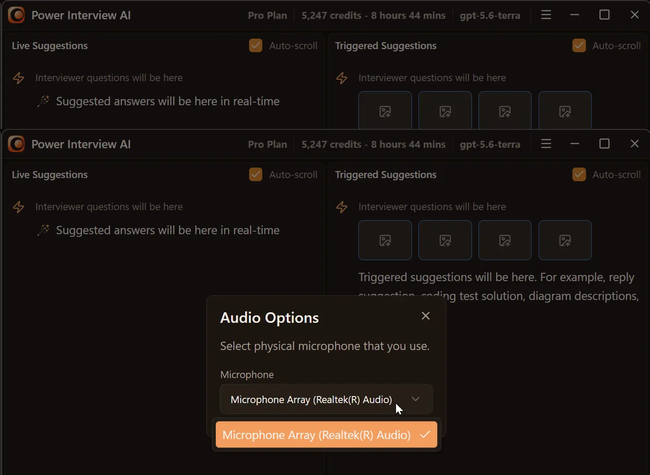Viewport: 650px width, 475px height.
Task: Click second image upload box in front window
Action: pos(445,240)
